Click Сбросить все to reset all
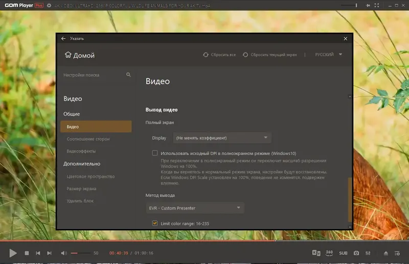This screenshot has width=409, height=264. (219, 55)
